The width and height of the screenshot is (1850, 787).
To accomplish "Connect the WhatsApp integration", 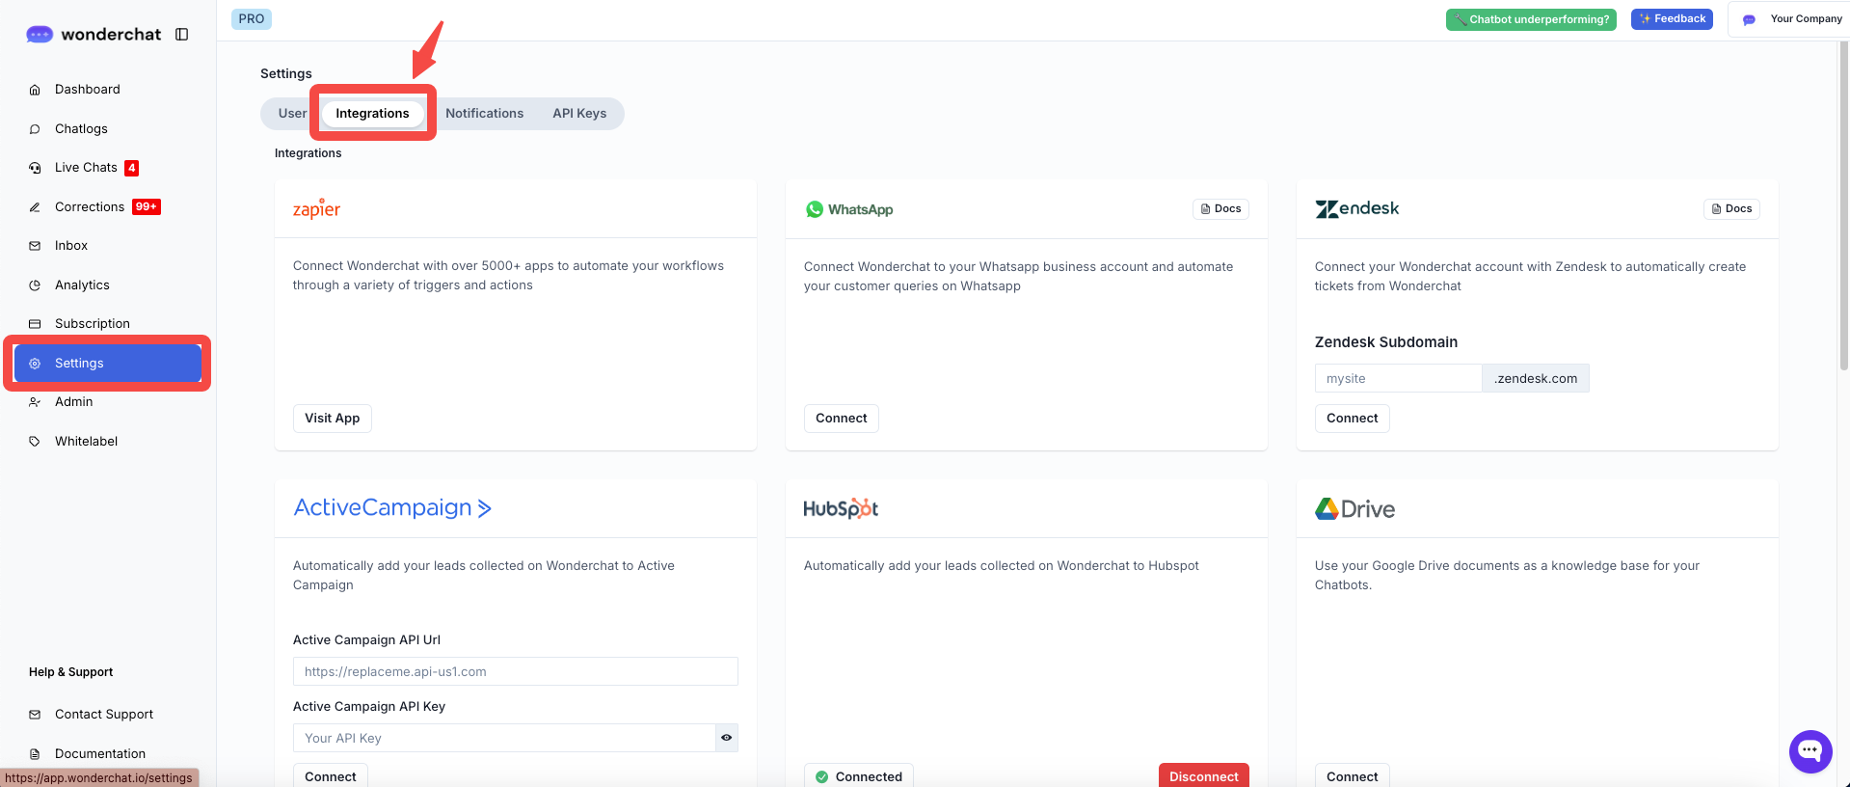I will coord(841,419).
